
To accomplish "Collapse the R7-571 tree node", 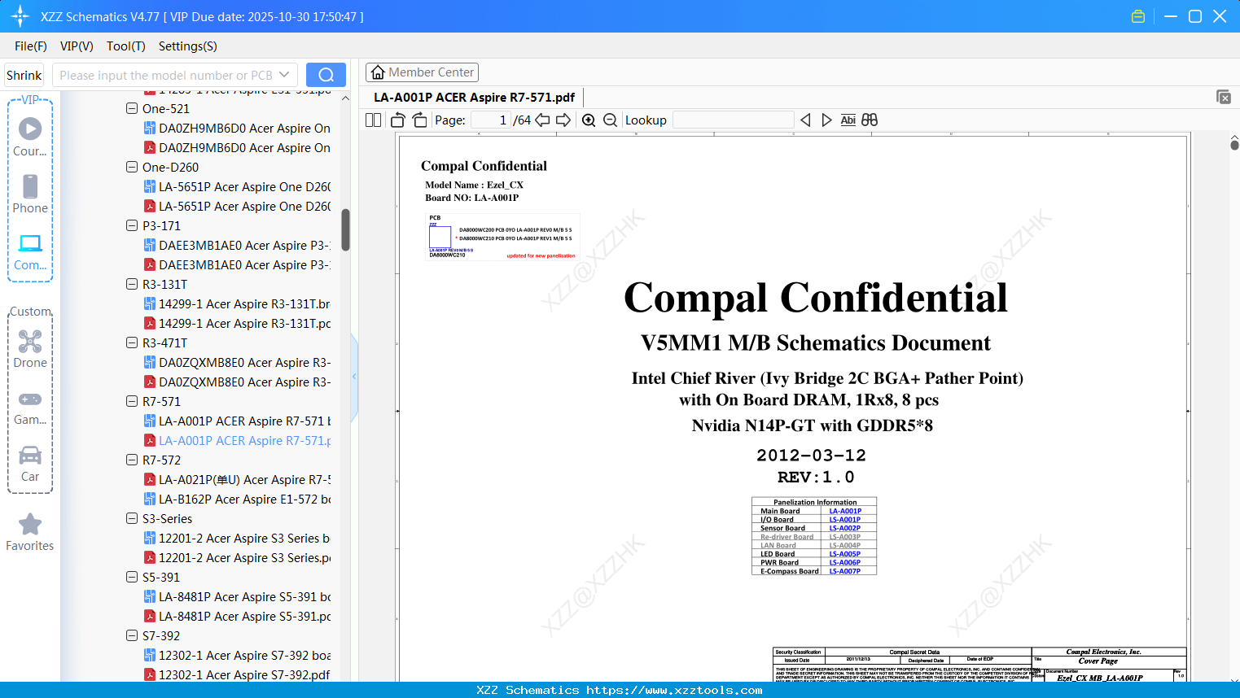I will [x=132, y=401].
